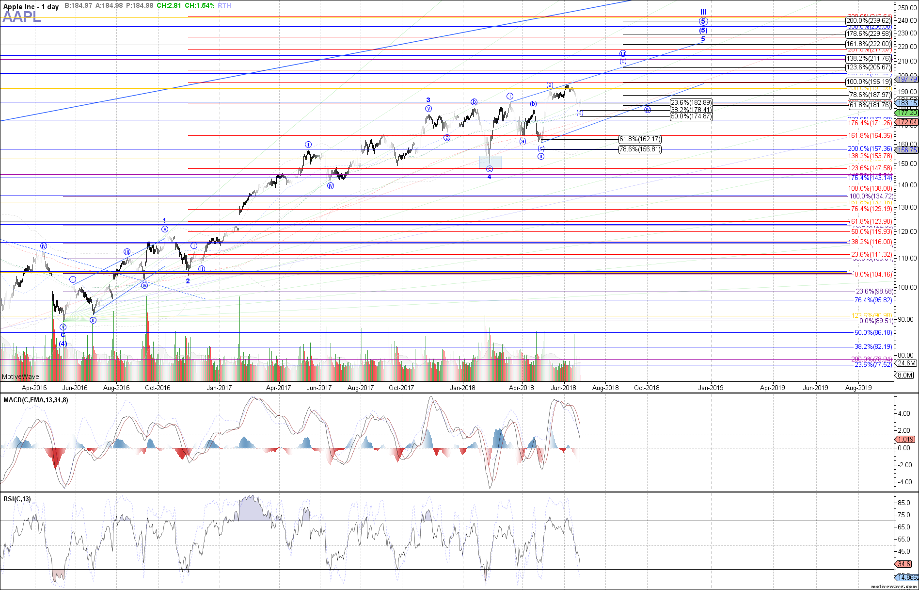Select the 183.15 blue price axis tag
919x590 pixels.
[907, 103]
